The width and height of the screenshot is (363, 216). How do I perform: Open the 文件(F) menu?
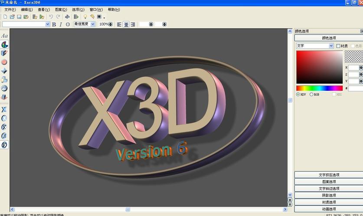click(x=10, y=10)
